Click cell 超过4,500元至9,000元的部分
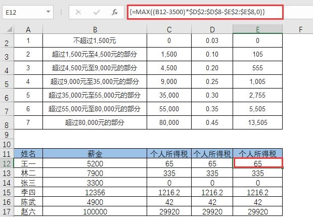 [95, 68]
